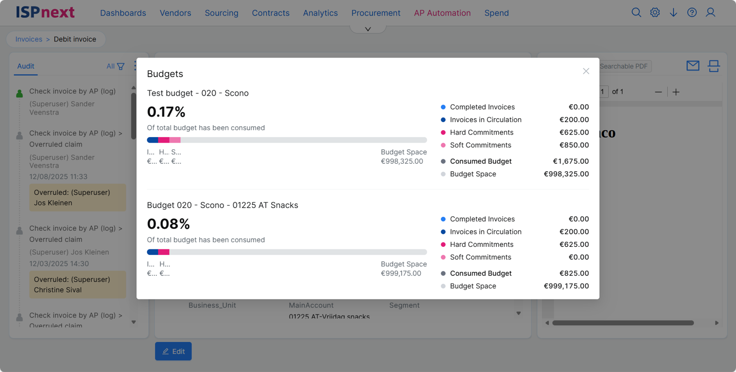The height and width of the screenshot is (372, 736).
Task: Zoom out the PDF with minus
Action: point(658,92)
